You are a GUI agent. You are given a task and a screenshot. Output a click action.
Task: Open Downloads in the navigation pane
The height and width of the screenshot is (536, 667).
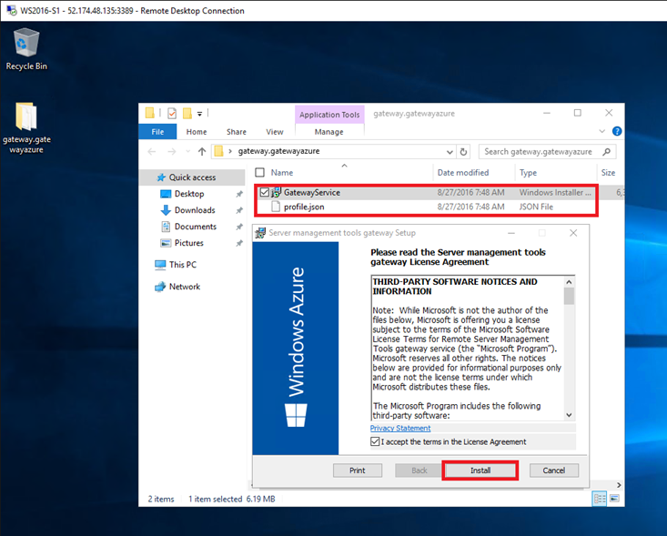[x=195, y=210]
